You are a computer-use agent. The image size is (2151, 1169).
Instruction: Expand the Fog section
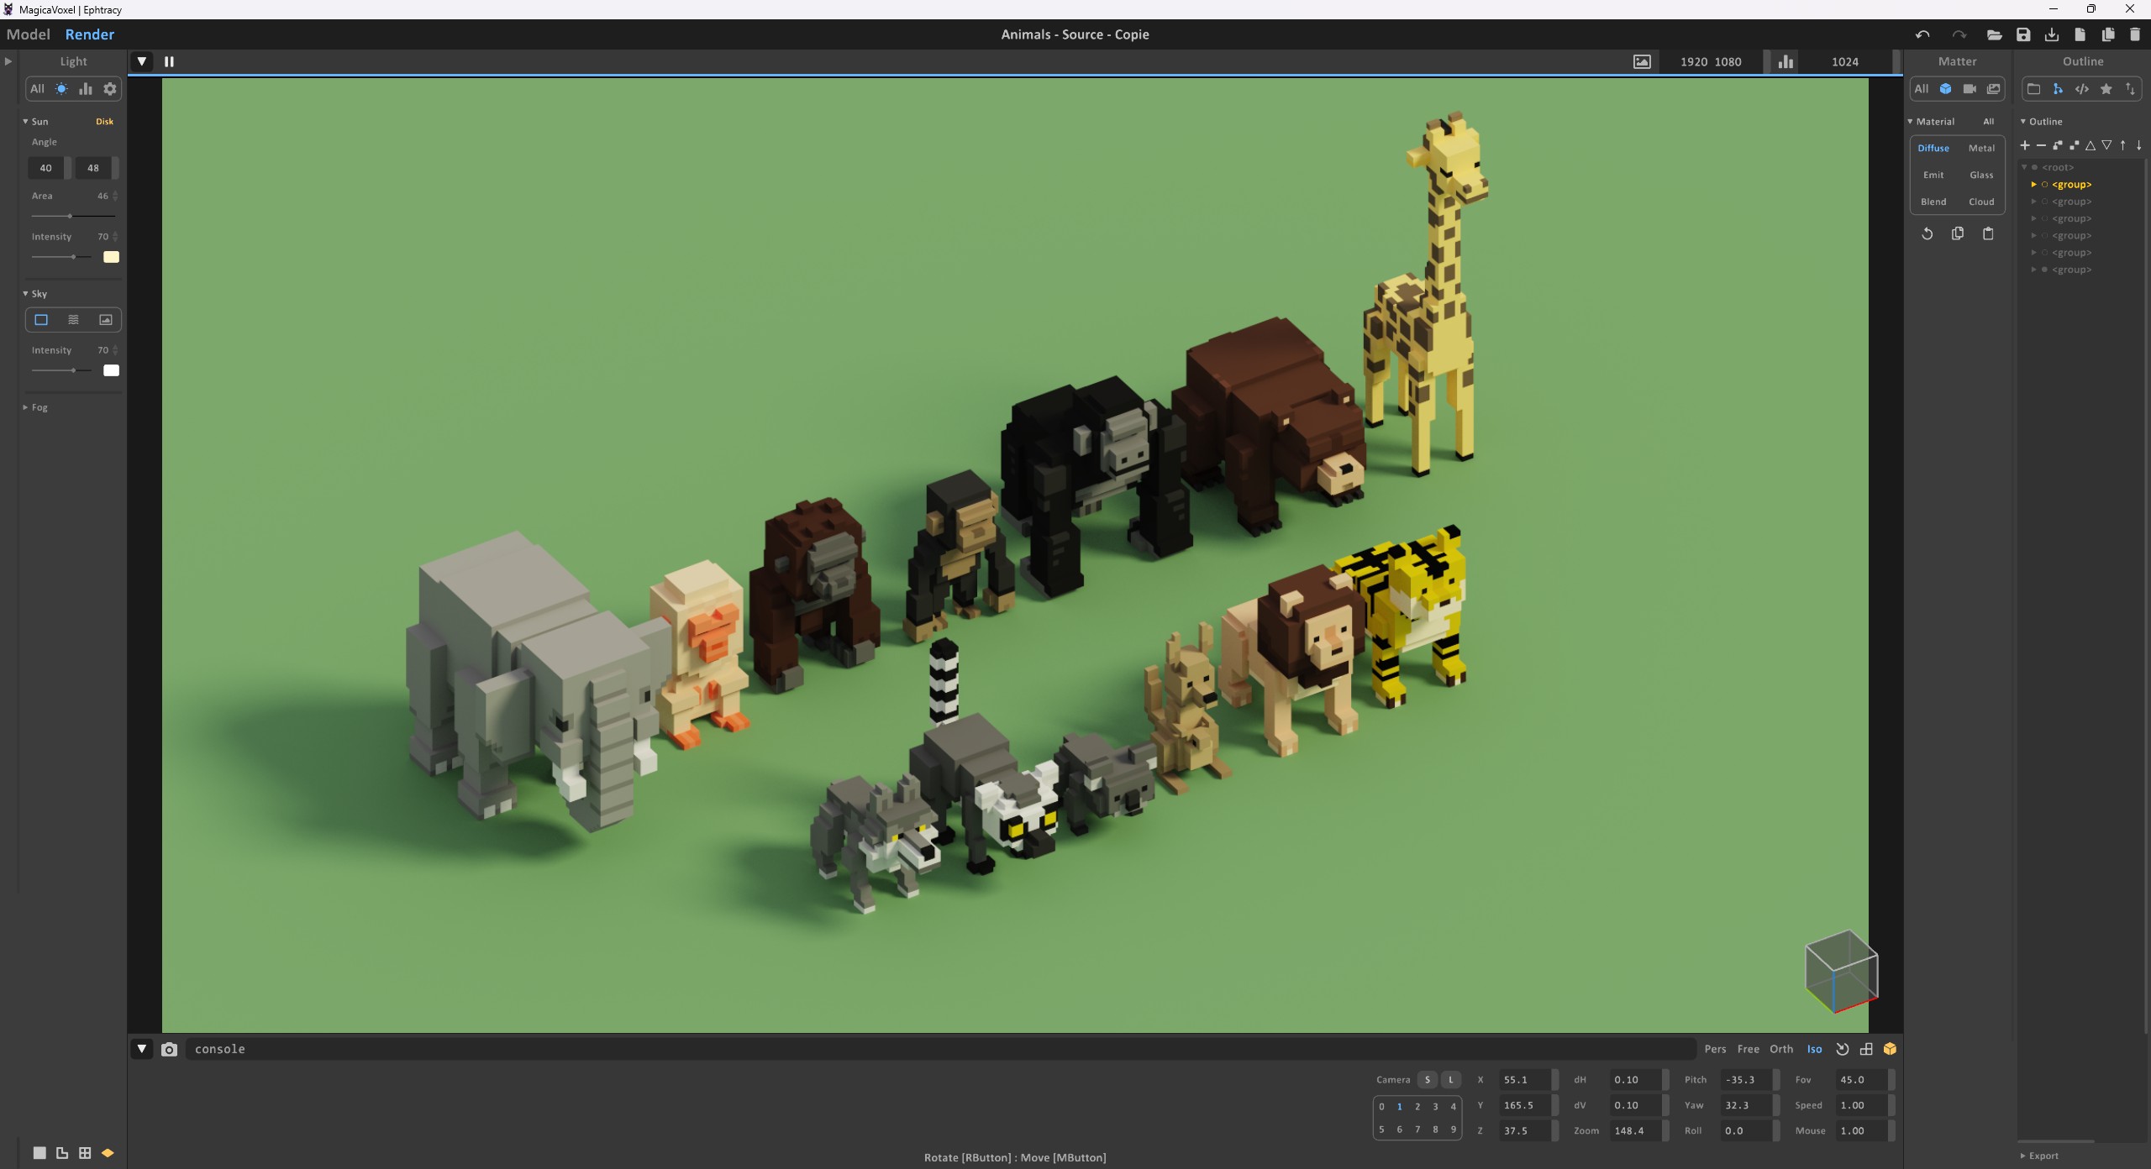(x=34, y=407)
